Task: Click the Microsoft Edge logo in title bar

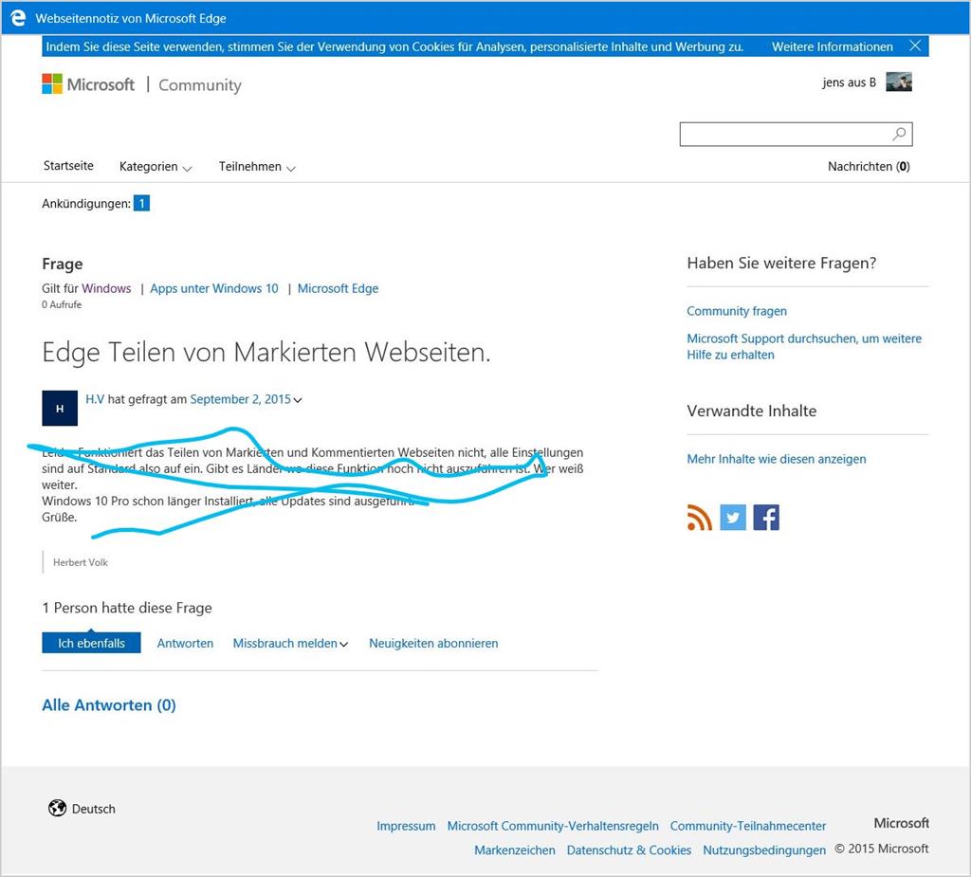Action: click(x=18, y=18)
